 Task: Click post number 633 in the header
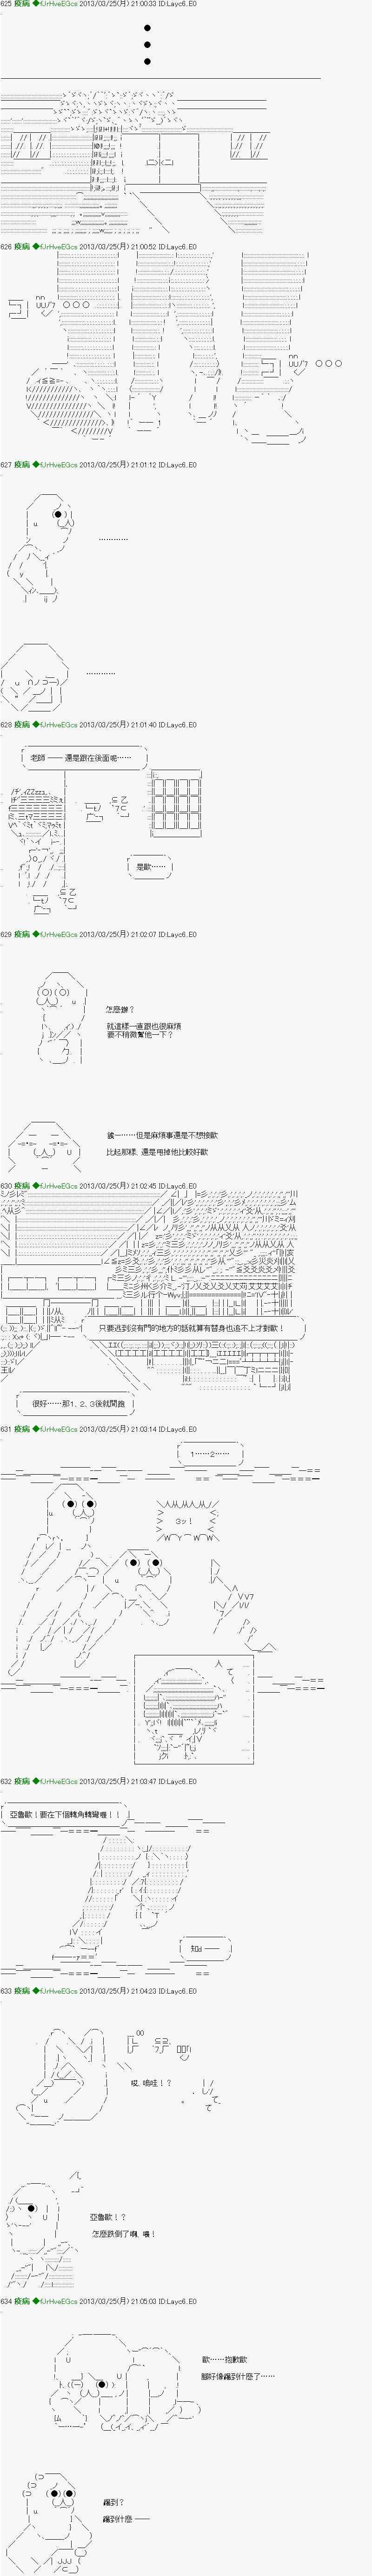pyautogui.click(x=6, y=1963)
